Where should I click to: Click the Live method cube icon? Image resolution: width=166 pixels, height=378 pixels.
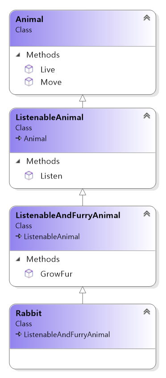click(29, 69)
